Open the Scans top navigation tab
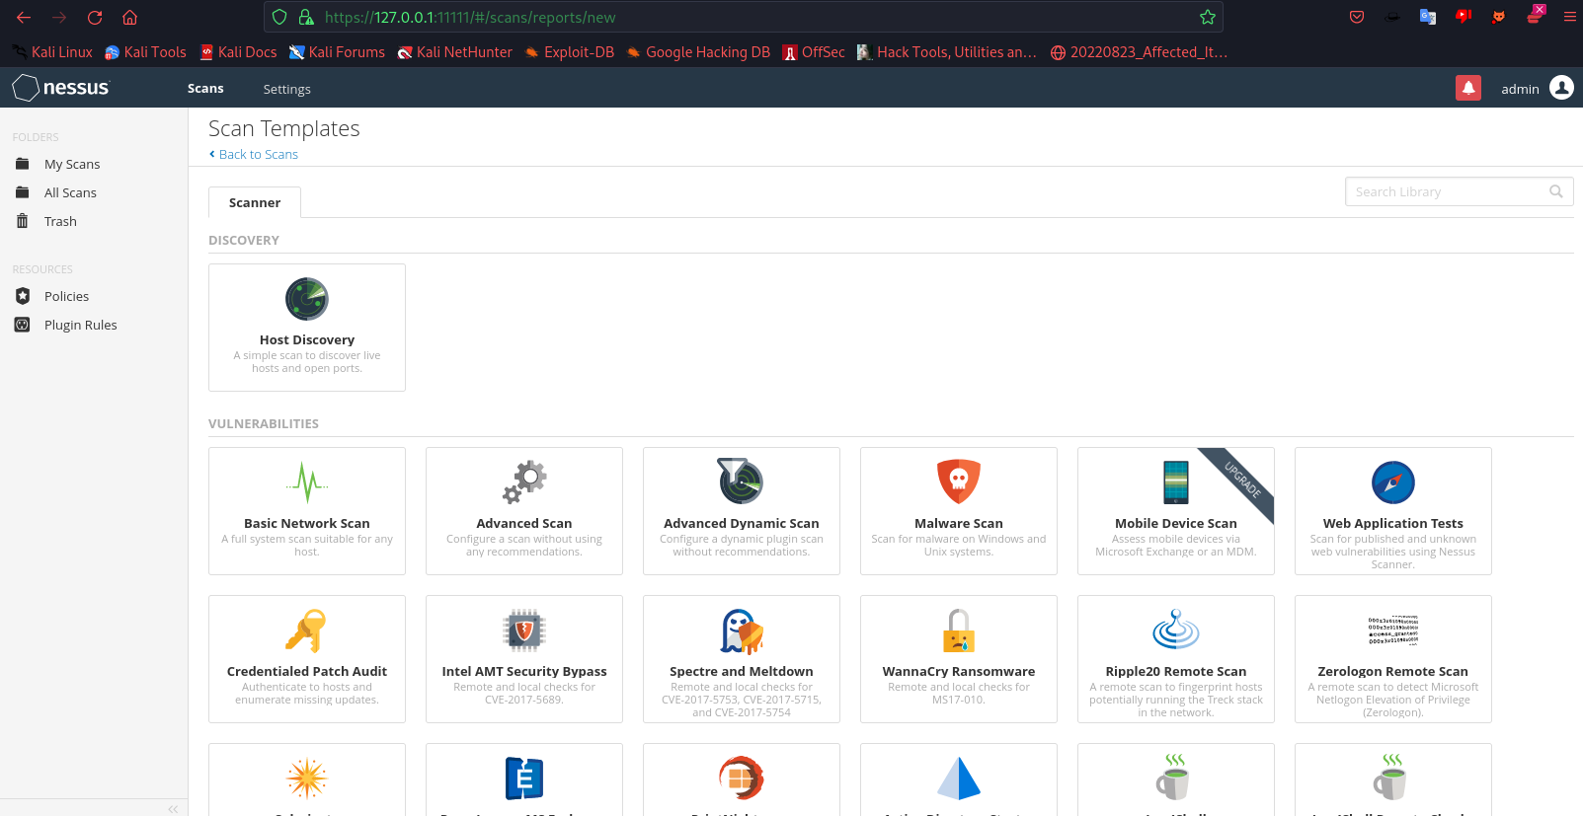 tap(205, 88)
